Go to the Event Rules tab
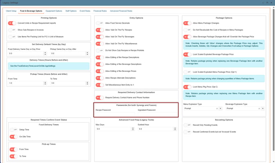The image size is (275, 163). point(85,11)
